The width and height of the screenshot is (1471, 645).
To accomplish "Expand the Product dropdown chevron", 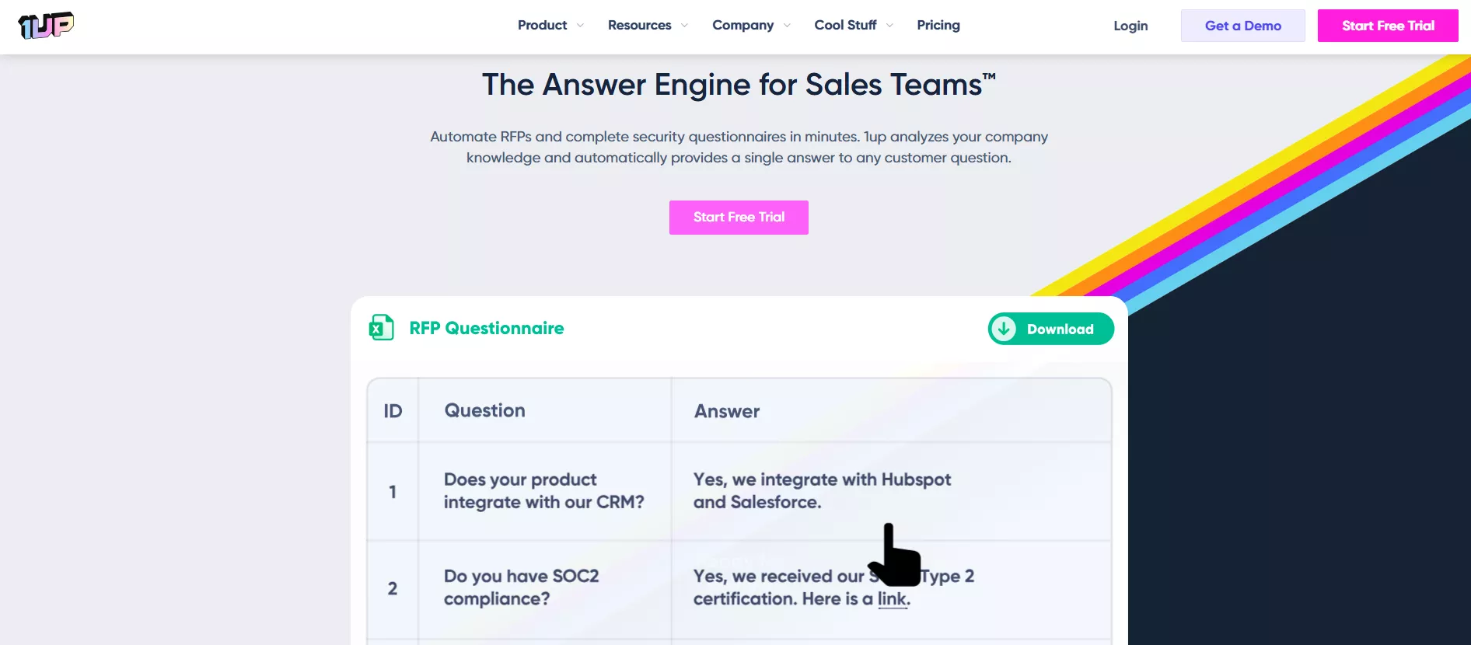I will coord(580,26).
